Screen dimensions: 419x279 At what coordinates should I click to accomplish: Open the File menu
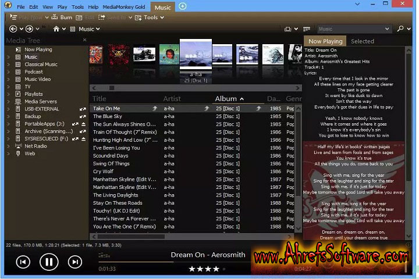tap(21, 7)
